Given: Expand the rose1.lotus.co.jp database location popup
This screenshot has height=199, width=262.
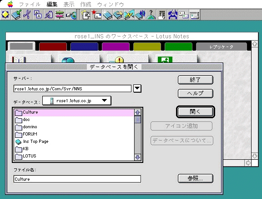Looking at the screenshot, I should pyautogui.click(x=77, y=101).
